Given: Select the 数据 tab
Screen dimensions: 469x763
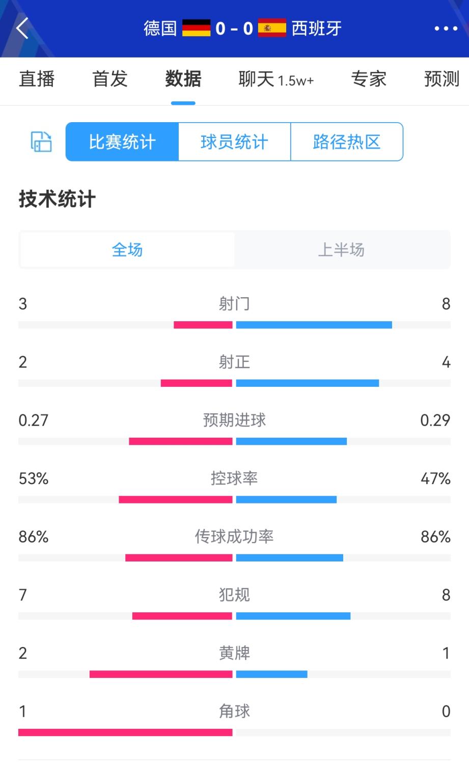Looking at the screenshot, I should coord(183,79).
